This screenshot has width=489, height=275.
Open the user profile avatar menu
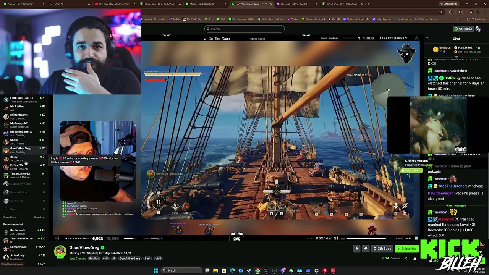[478, 29]
